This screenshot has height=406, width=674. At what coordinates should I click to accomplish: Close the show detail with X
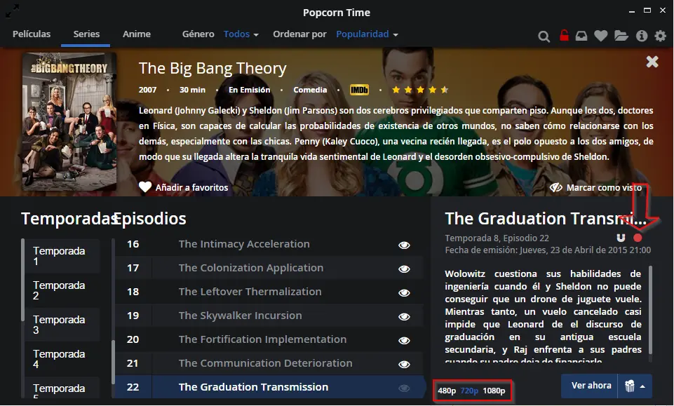[652, 62]
